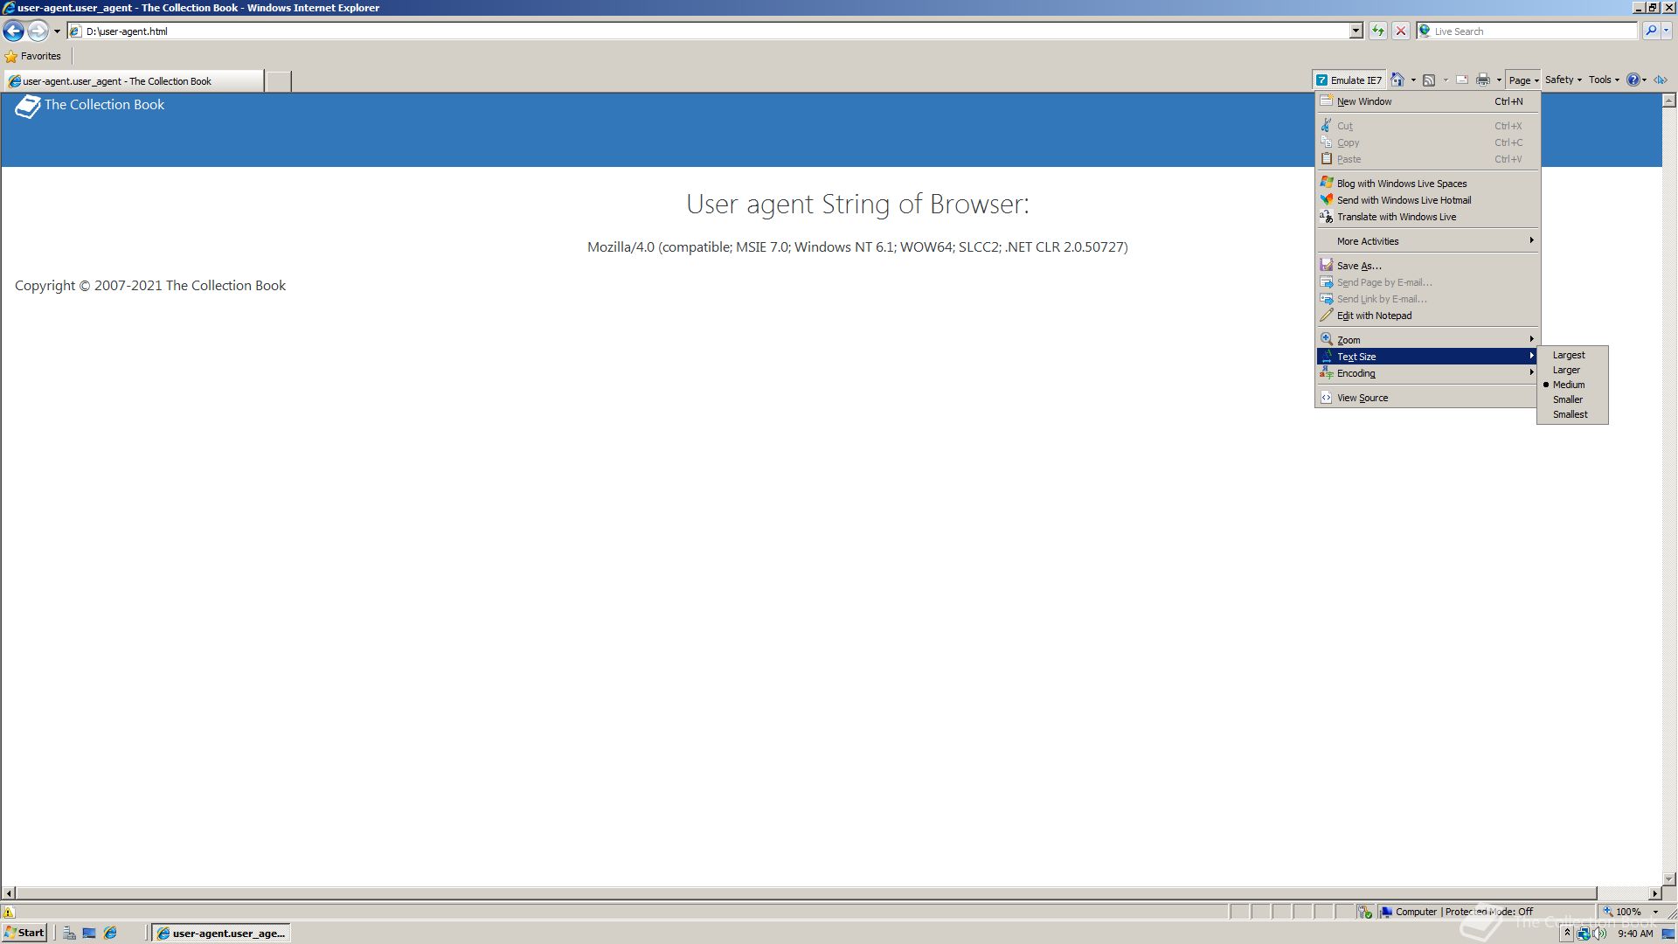Click the 100% zoom level button
This screenshot has width=1678, height=944.
(1623, 912)
